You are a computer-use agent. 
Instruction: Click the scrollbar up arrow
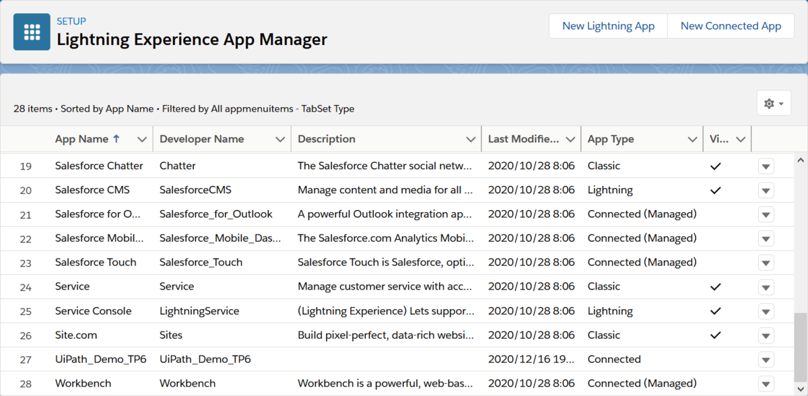(x=800, y=160)
